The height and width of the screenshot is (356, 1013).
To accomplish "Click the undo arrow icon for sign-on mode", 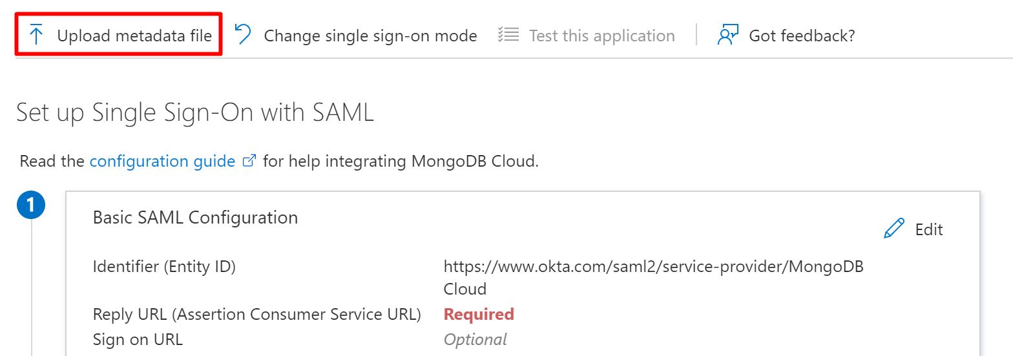I will (x=244, y=34).
